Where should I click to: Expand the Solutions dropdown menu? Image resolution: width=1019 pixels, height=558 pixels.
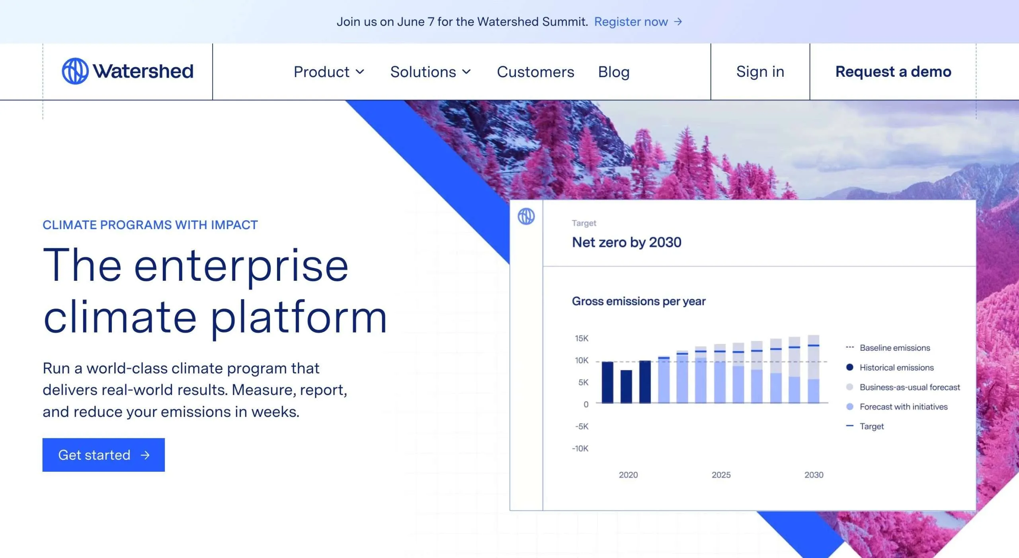[x=430, y=72]
